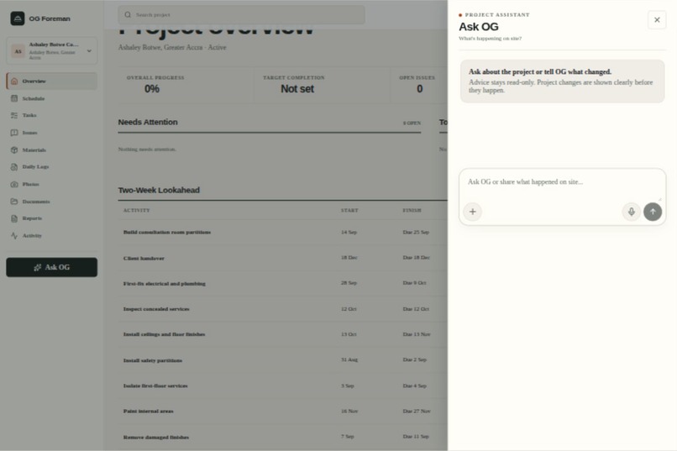The width and height of the screenshot is (677, 451).
Task: Click the sidebar Ask OG button
Action: pyautogui.click(x=52, y=267)
